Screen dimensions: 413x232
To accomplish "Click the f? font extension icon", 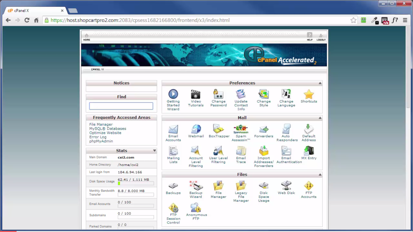I will point(395,20).
